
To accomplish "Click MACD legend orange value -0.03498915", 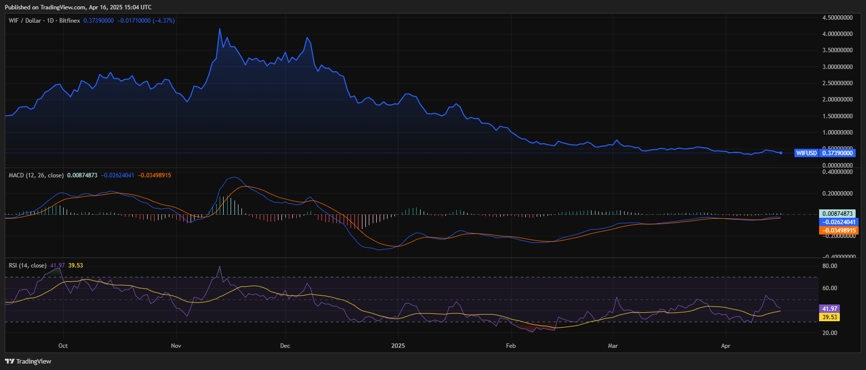I will coord(155,175).
